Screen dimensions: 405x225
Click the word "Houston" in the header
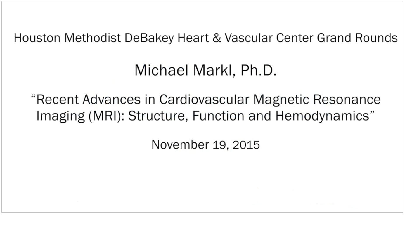pyautogui.click(x=37, y=38)
